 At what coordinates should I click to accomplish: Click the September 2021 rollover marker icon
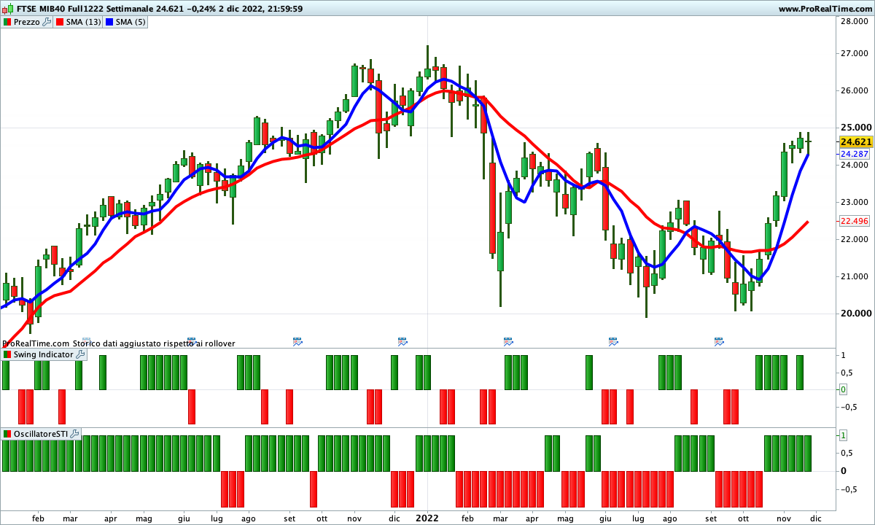(297, 341)
